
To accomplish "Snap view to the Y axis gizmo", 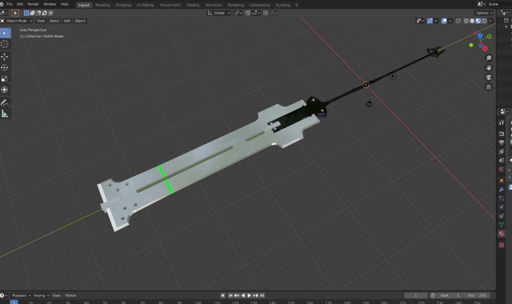I will (x=489, y=37).
